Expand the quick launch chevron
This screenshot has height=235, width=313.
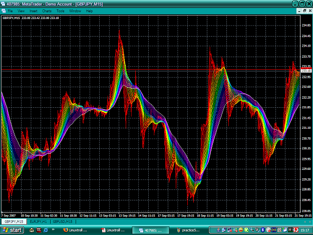(53, 229)
